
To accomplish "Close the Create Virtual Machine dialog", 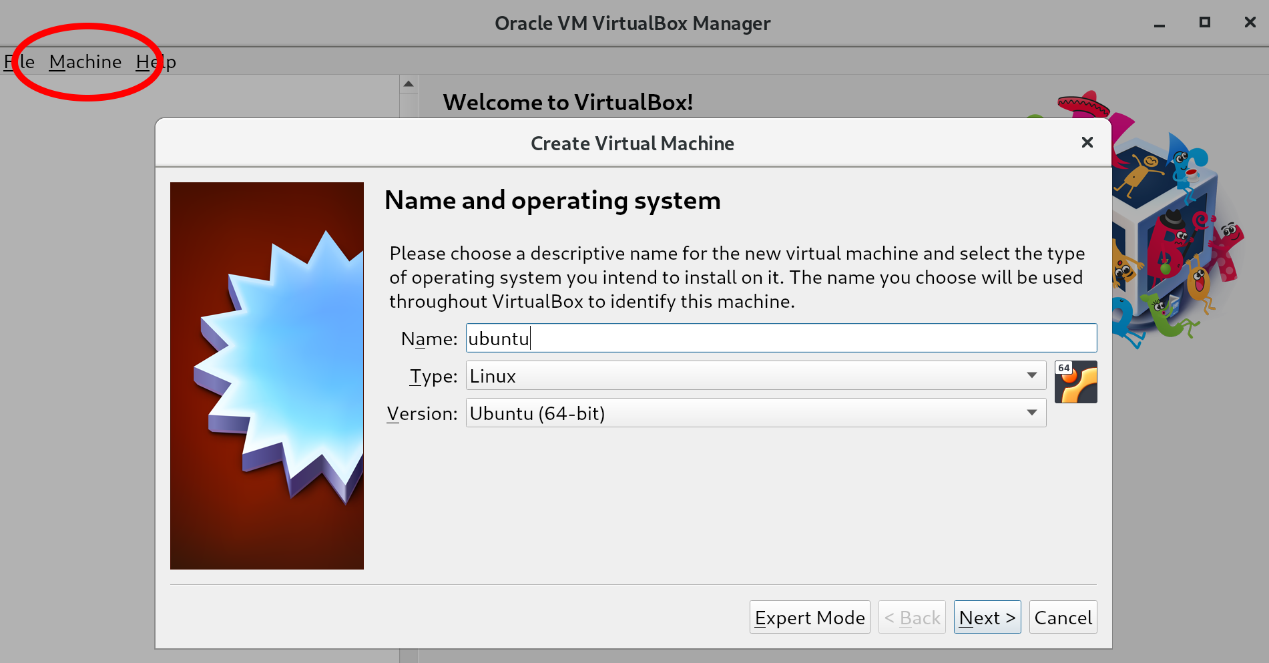I will [x=1087, y=142].
